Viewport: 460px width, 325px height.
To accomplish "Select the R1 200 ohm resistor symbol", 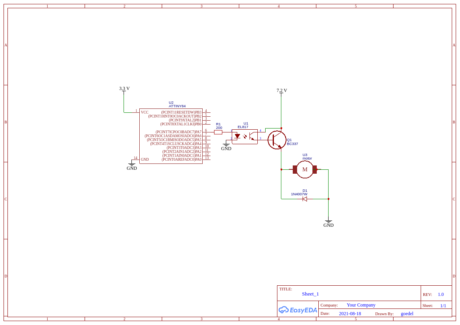I will coord(218,132).
